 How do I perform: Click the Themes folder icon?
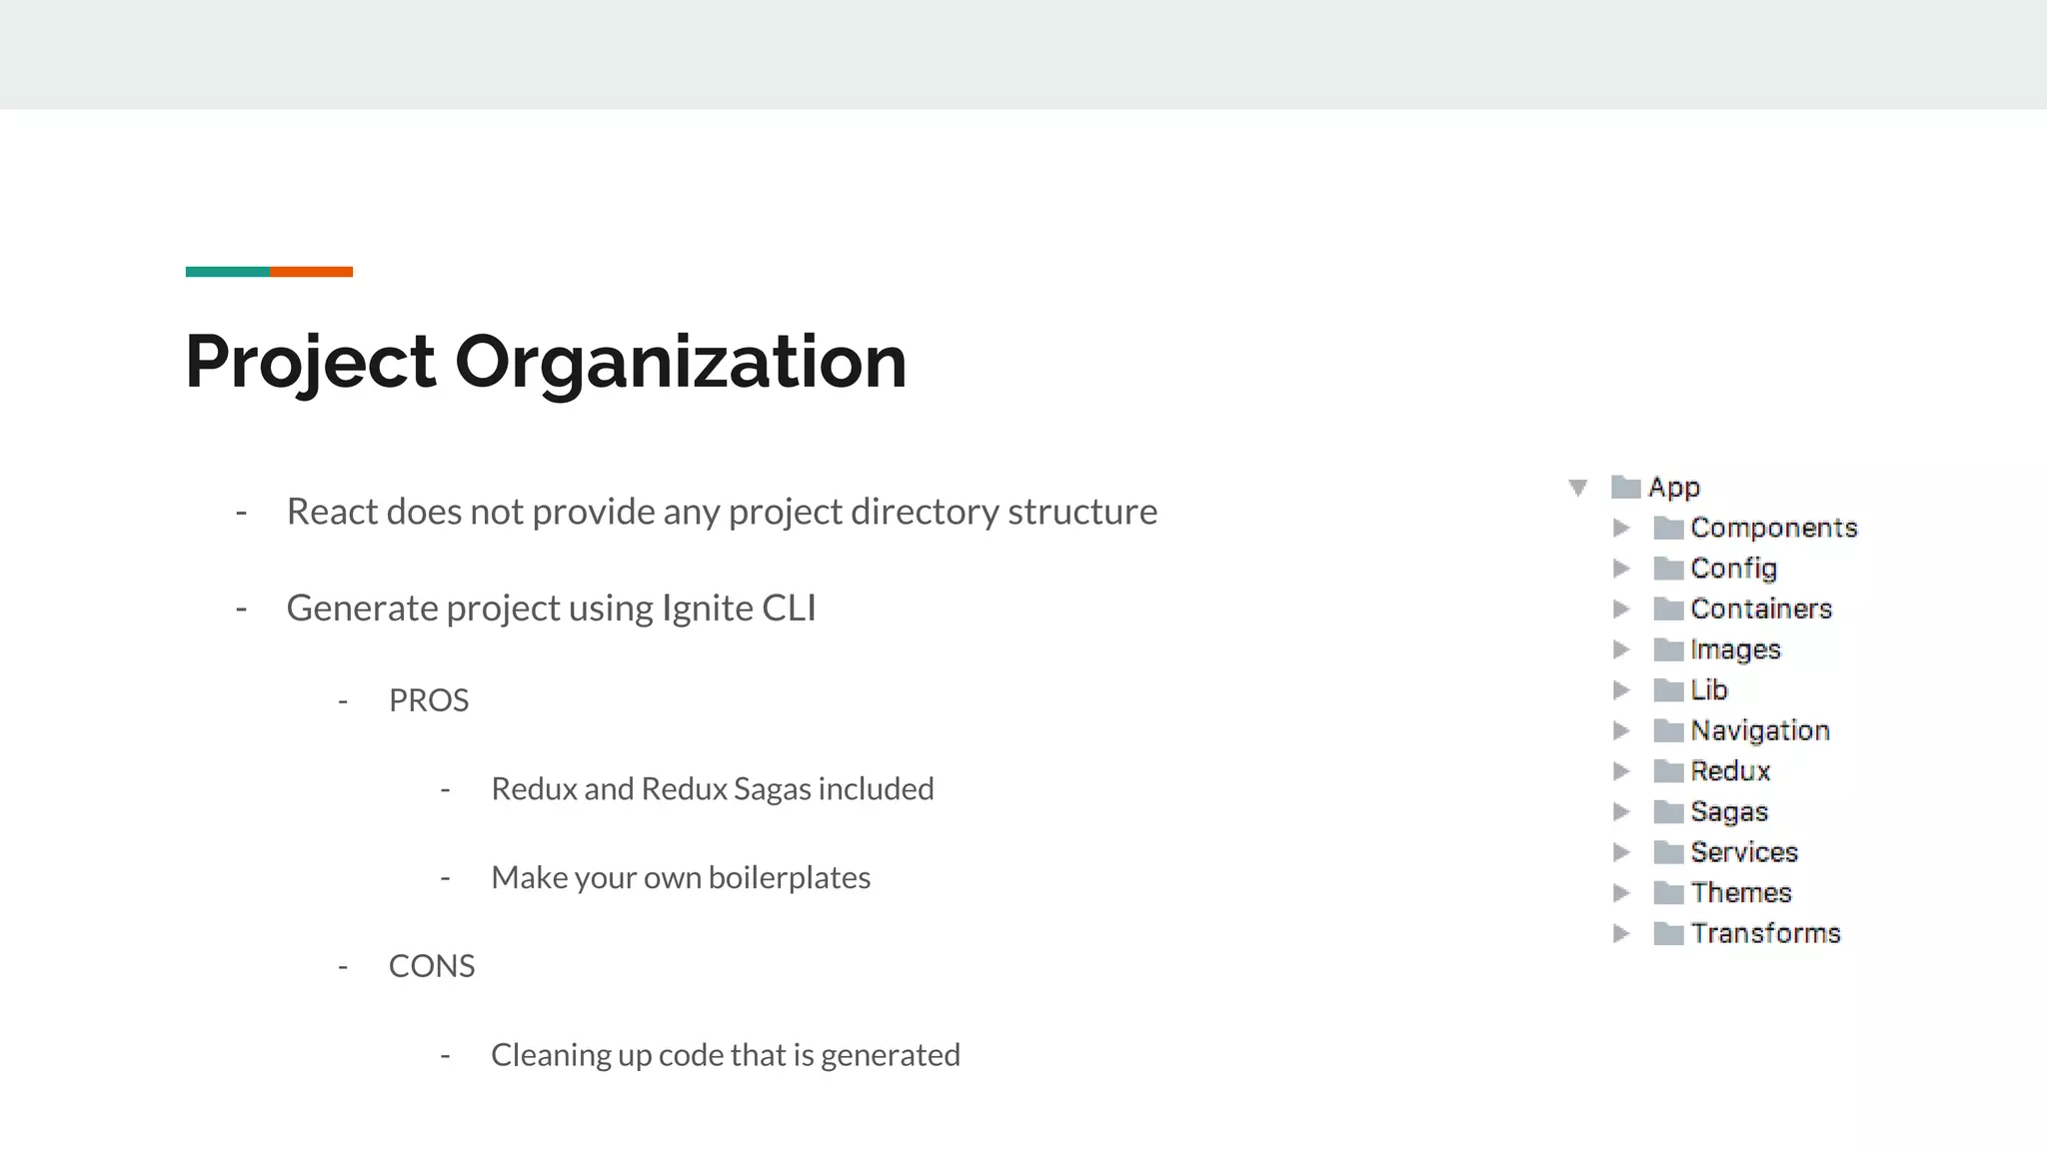(1668, 892)
